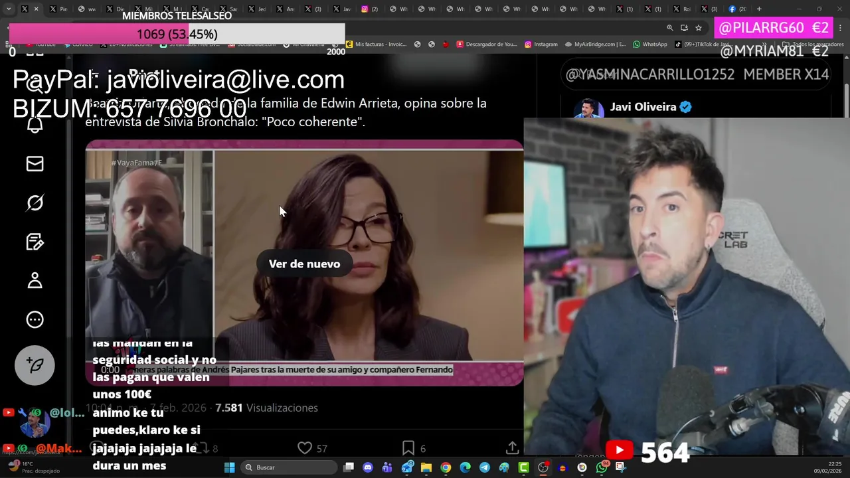This screenshot has width=850, height=478.
Task: Like the tweet with the heart icon
Action: tap(305, 448)
